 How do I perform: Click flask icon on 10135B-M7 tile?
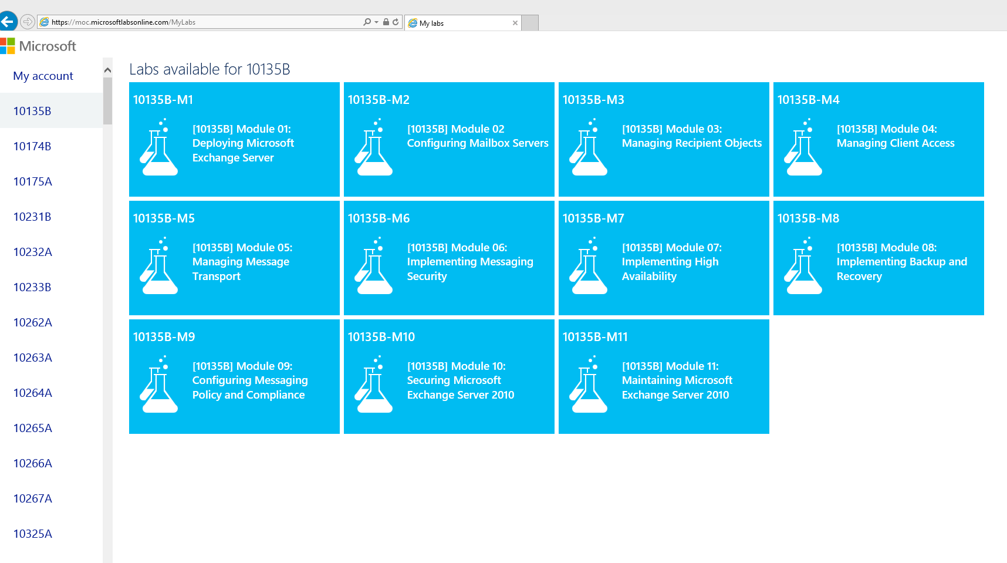click(589, 265)
